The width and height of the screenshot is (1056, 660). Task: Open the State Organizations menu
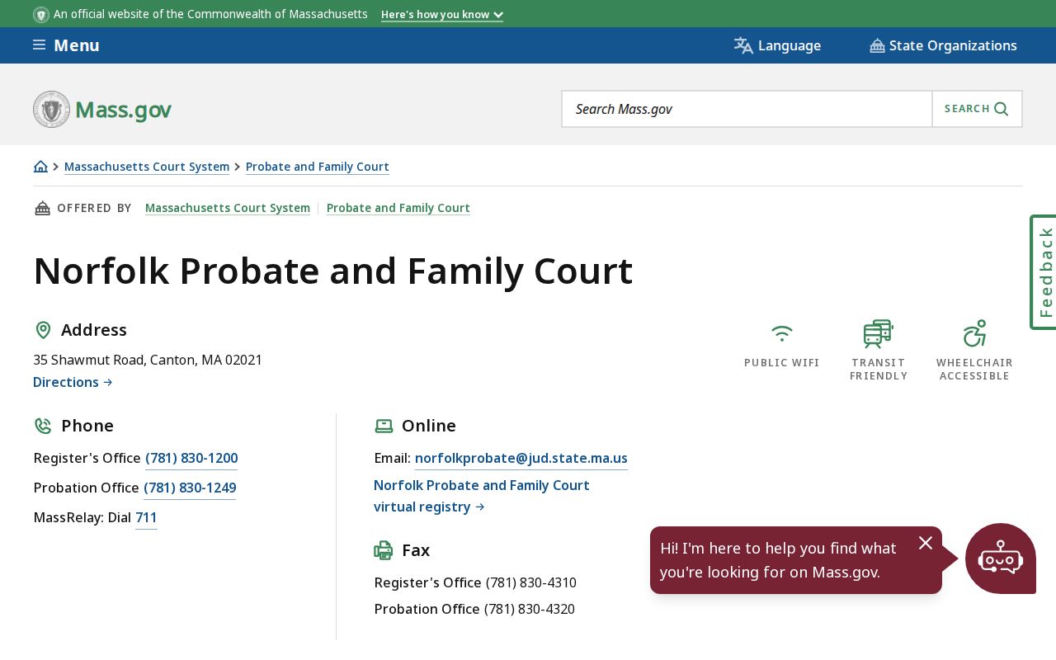click(943, 45)
